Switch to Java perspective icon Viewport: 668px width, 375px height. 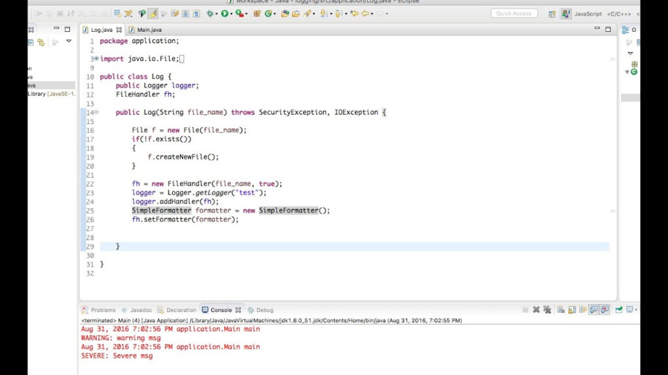coord(566,14)
